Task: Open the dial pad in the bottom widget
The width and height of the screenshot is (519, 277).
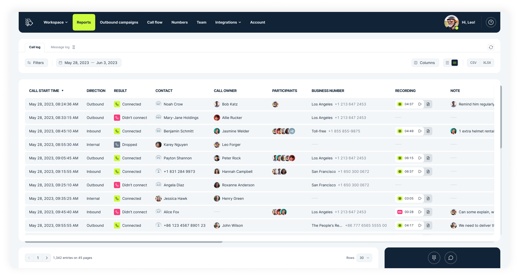Action: [x=434, y=258]
